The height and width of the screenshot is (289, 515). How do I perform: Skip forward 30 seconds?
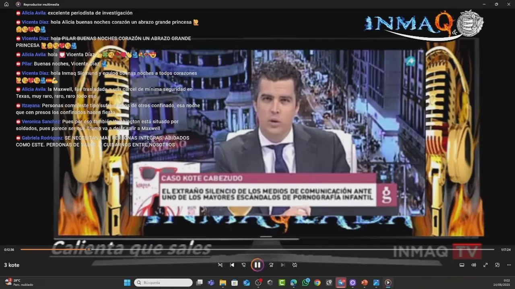(x=271, y=265)
